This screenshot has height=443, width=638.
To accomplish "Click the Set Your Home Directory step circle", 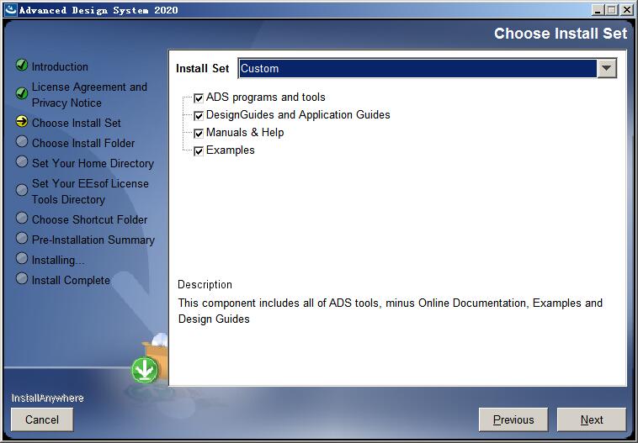I will coord(22,161).
